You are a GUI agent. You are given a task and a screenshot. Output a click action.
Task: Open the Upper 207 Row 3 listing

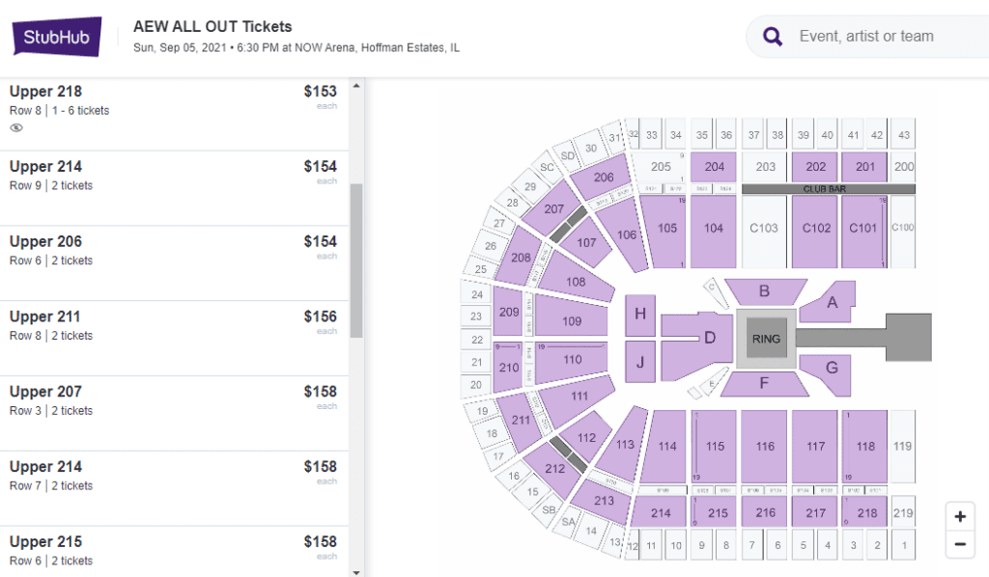click(x=174, y=413)
